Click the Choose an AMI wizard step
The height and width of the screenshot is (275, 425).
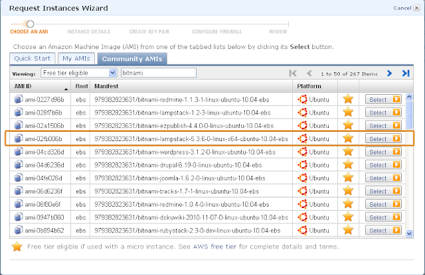tap(29, 32)
